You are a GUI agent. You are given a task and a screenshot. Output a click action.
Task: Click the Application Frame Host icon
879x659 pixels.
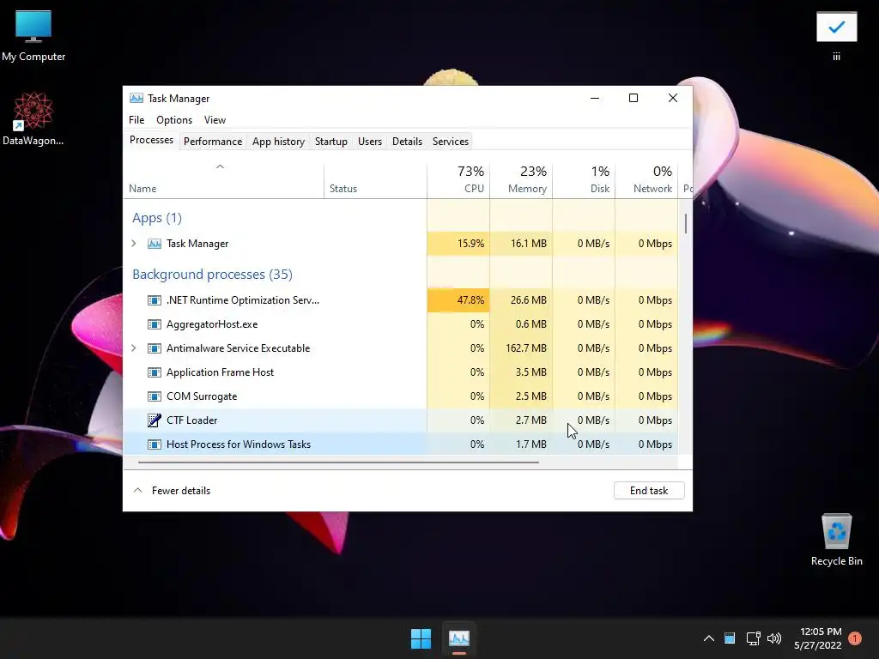(x=155, y=372)
